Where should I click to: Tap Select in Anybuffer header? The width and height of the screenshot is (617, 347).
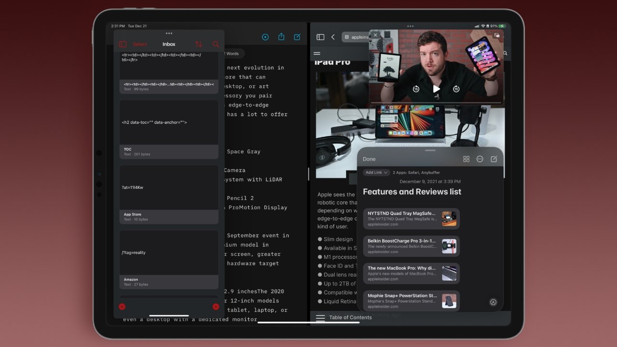click(140, 44)
